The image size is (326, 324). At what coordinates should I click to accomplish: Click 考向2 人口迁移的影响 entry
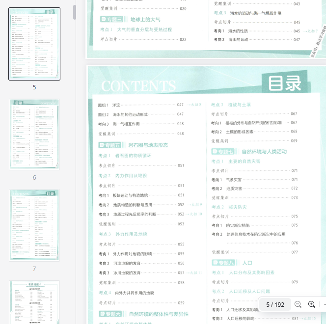click(x=255, y=319)
